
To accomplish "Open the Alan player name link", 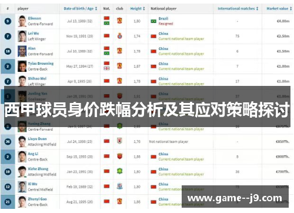I will [32, 48].
